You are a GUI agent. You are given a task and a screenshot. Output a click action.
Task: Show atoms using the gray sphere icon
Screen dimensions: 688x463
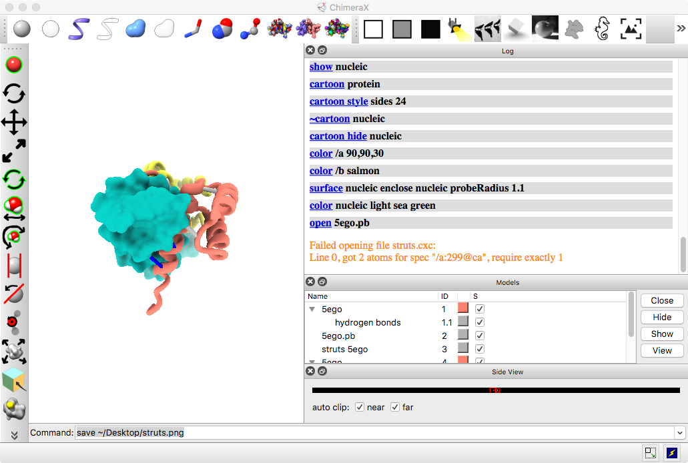coord(23,29)
